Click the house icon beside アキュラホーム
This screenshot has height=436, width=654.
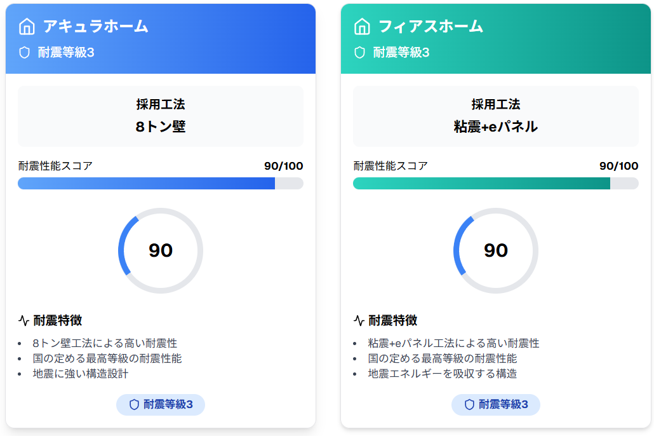pos(27,26)
